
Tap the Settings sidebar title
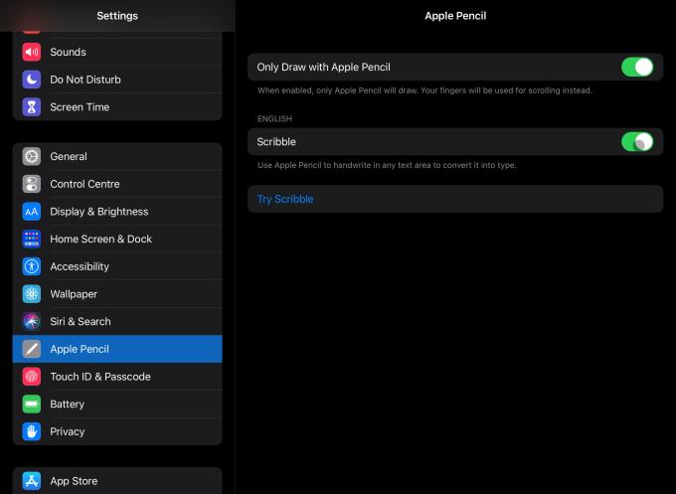click(117, 16)
